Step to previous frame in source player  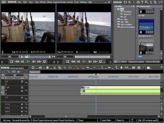click(x=22, y=61)
